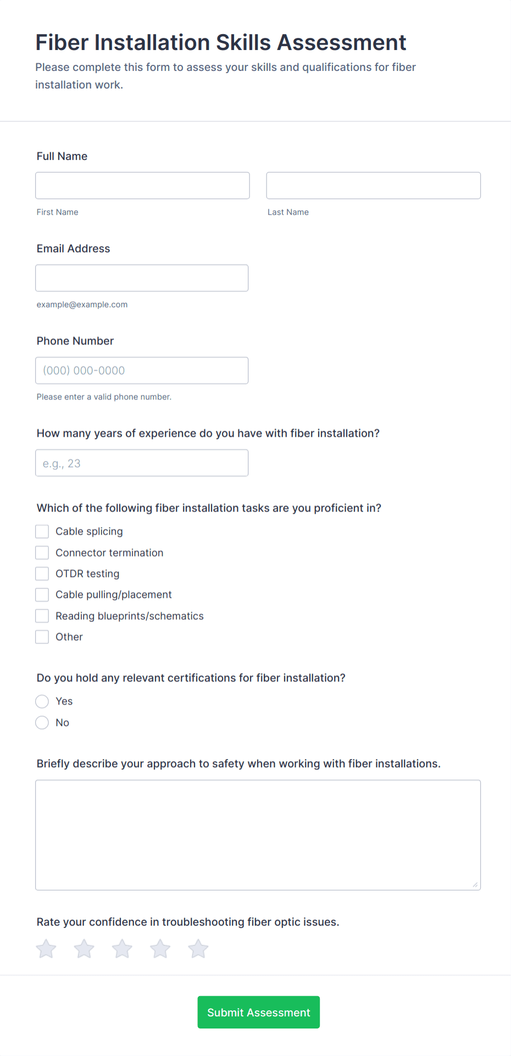This screenshot has width=511, height=1056.
Task: Rate confidence with the middle star
Action: [x=121, y=948]
